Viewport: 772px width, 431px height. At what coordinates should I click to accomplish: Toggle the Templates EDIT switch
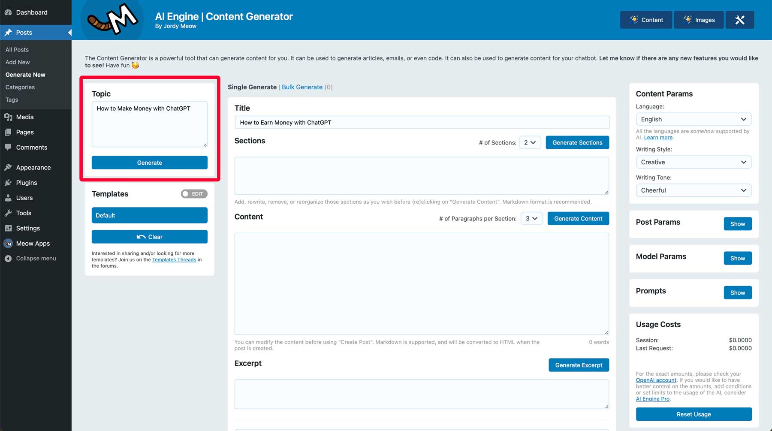click(194, 194)
